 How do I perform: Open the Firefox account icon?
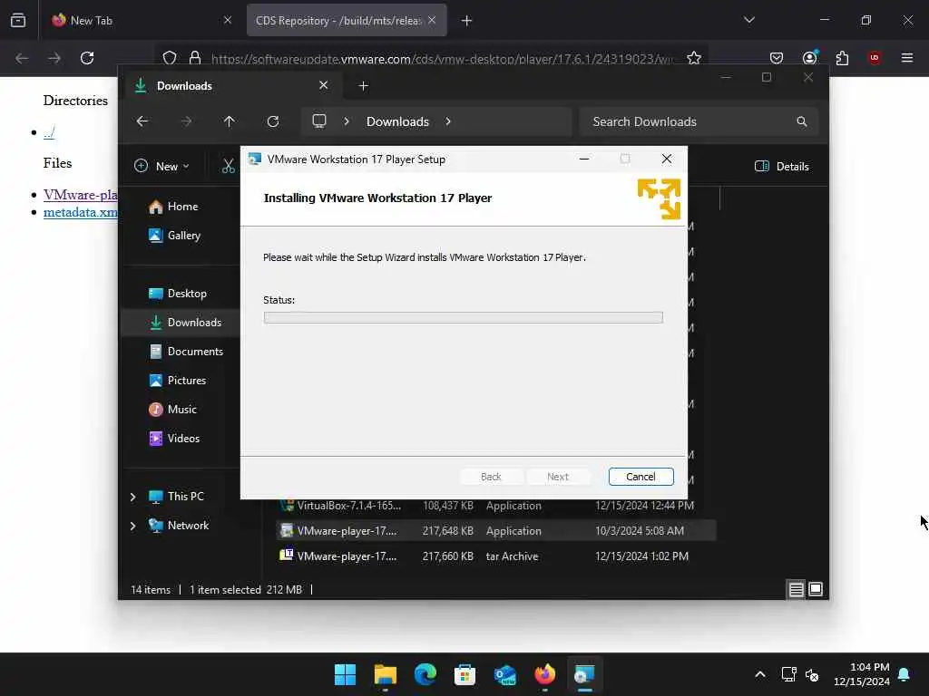click(x=809, y=57)
